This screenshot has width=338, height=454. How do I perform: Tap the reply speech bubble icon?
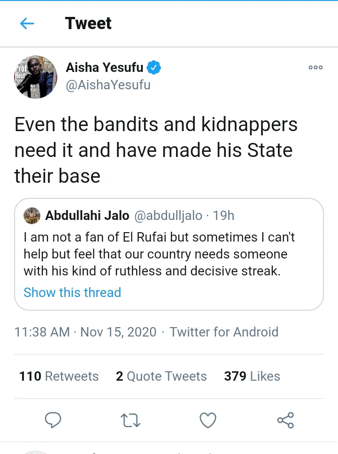point(53,420)
